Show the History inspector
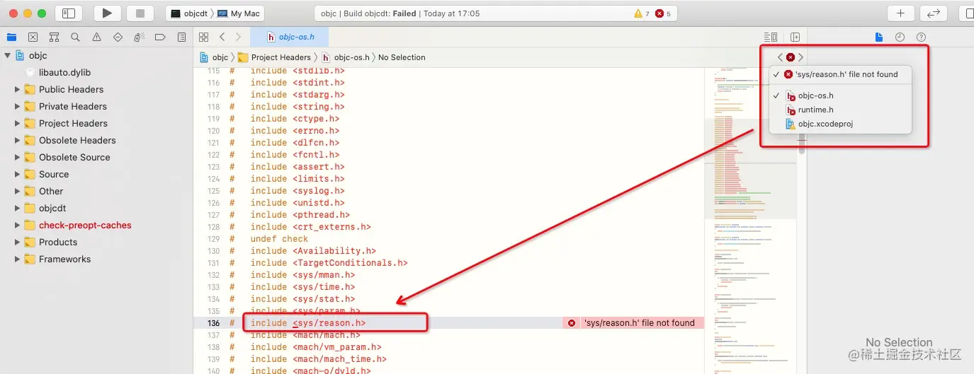This screenshot has width=974, height=374. [x=900, y=37]
